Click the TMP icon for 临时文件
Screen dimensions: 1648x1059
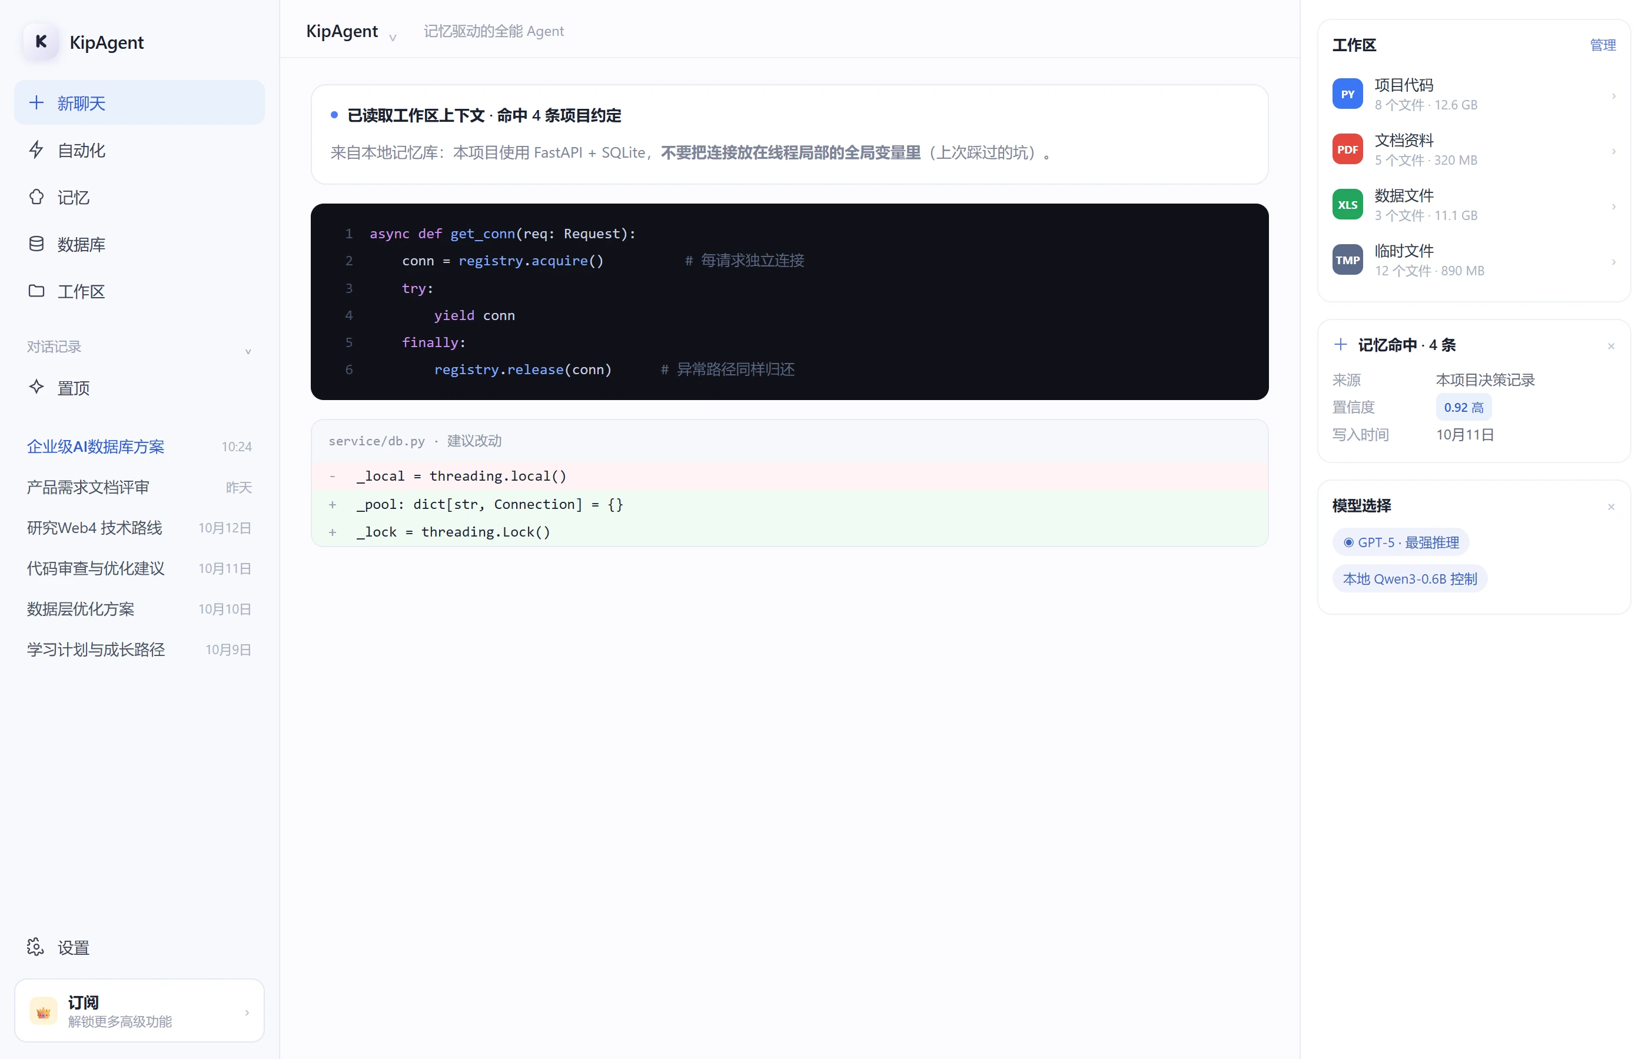[x=1347, y=260]
